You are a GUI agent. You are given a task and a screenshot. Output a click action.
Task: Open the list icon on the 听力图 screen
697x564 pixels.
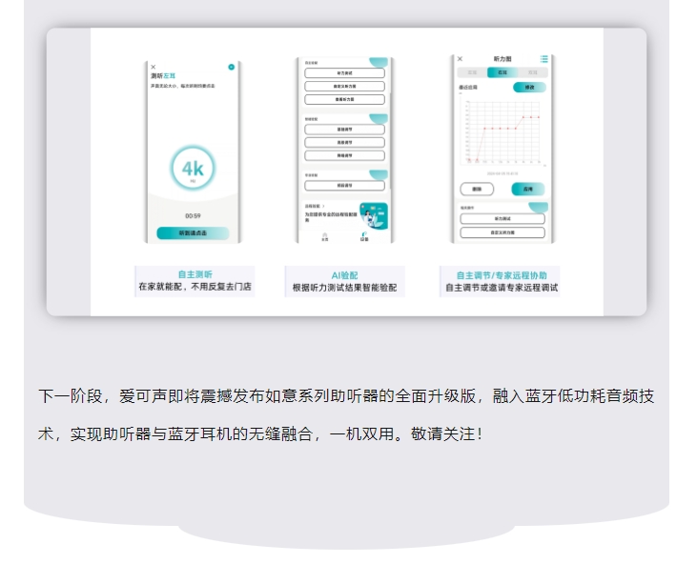(x=543, y=59)
